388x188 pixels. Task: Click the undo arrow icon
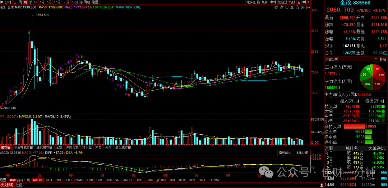tap(287, 8)
